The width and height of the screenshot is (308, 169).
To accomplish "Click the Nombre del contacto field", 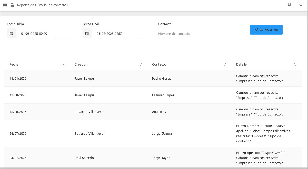I will tap(191, 34).
